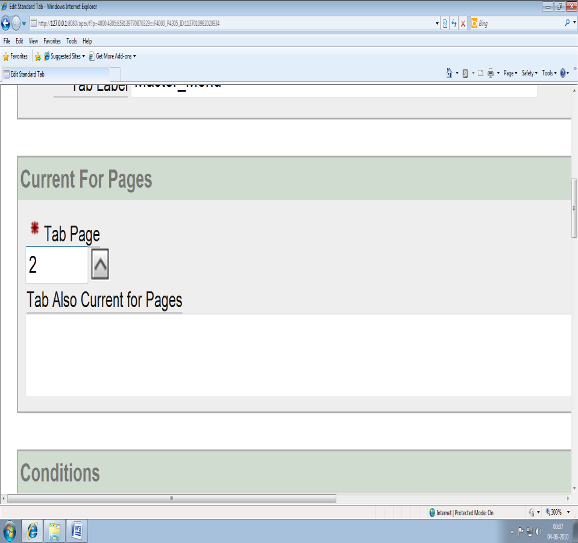Click the New Tab button
Image resolution: width=578 pixels, height=543 pixels.
pyautogui.click(x=115, y=74)
